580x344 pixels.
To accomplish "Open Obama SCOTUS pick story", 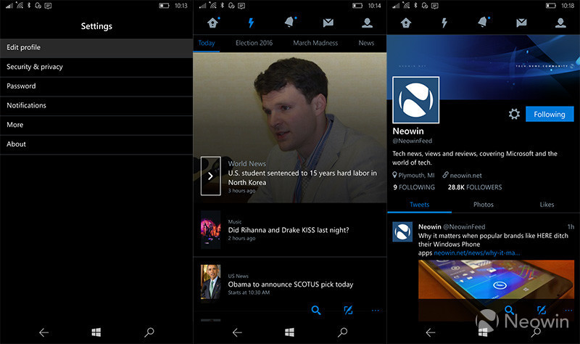I will point(290,284).
